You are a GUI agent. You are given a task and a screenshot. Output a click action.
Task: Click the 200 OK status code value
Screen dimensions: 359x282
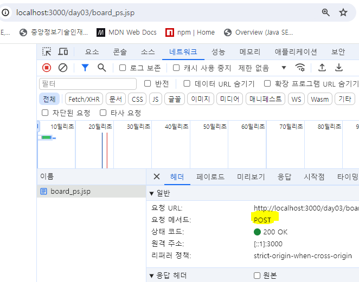[271, 232]
